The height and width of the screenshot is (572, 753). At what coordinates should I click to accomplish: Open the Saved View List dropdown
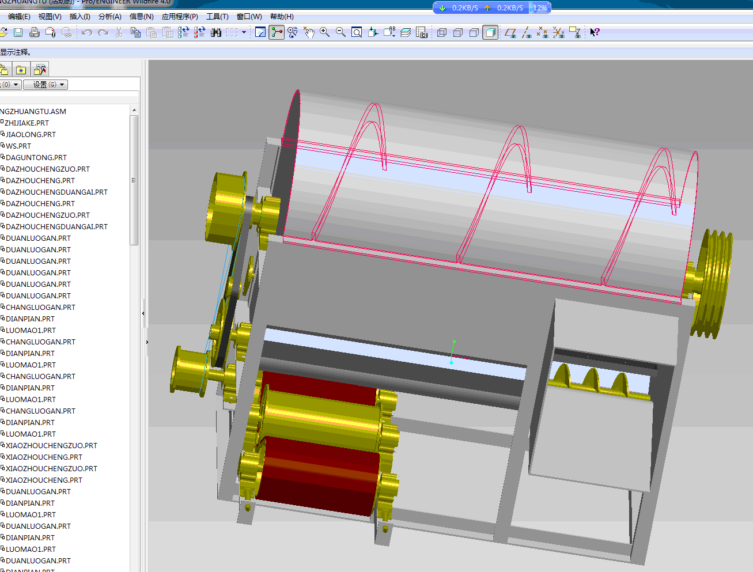[x=389, y=32]
